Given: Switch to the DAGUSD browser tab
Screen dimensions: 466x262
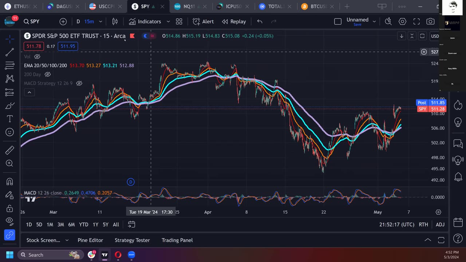Looking at the screenshot, I should click(64, 7).
